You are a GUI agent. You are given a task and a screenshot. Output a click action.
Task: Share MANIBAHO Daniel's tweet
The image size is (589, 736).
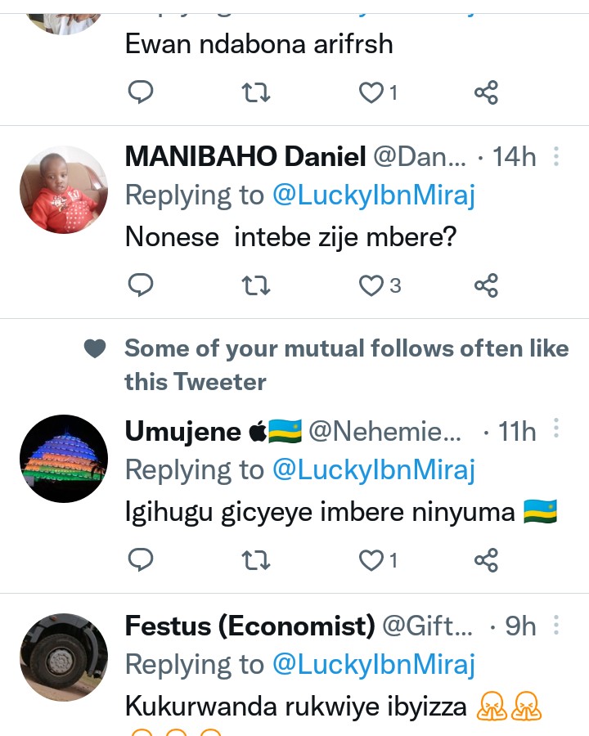click(486, 285)
